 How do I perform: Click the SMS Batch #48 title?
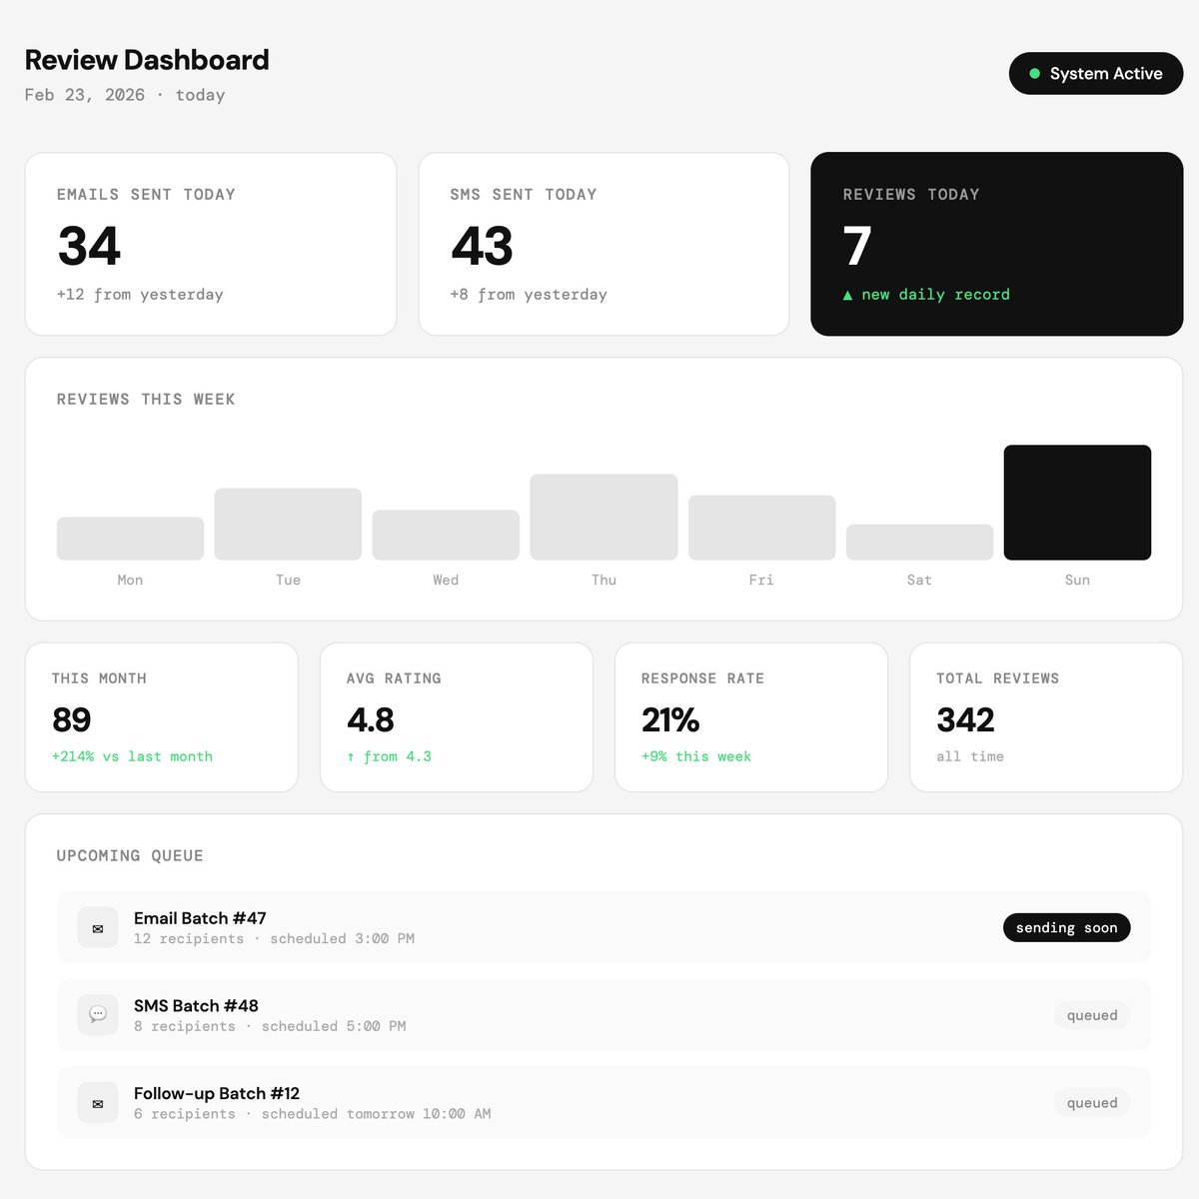pos(196,1006)
